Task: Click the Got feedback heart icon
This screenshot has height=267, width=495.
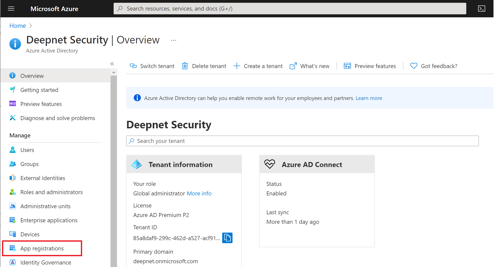Action: pos(414,66)
